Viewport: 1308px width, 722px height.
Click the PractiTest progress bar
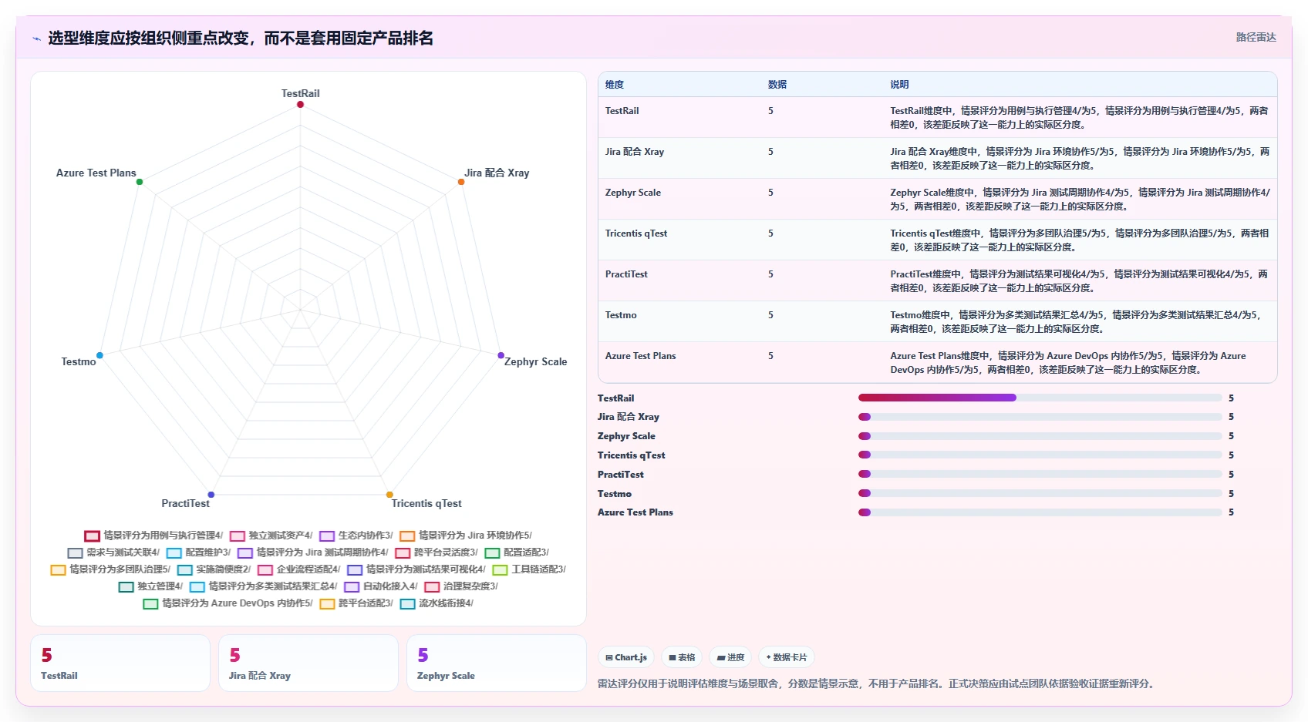coord(1040,474)
